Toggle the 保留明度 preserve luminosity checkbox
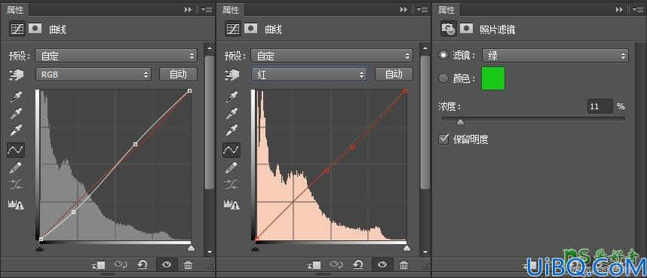The height and width of the screenshot is (278, 647). point(443,139)
